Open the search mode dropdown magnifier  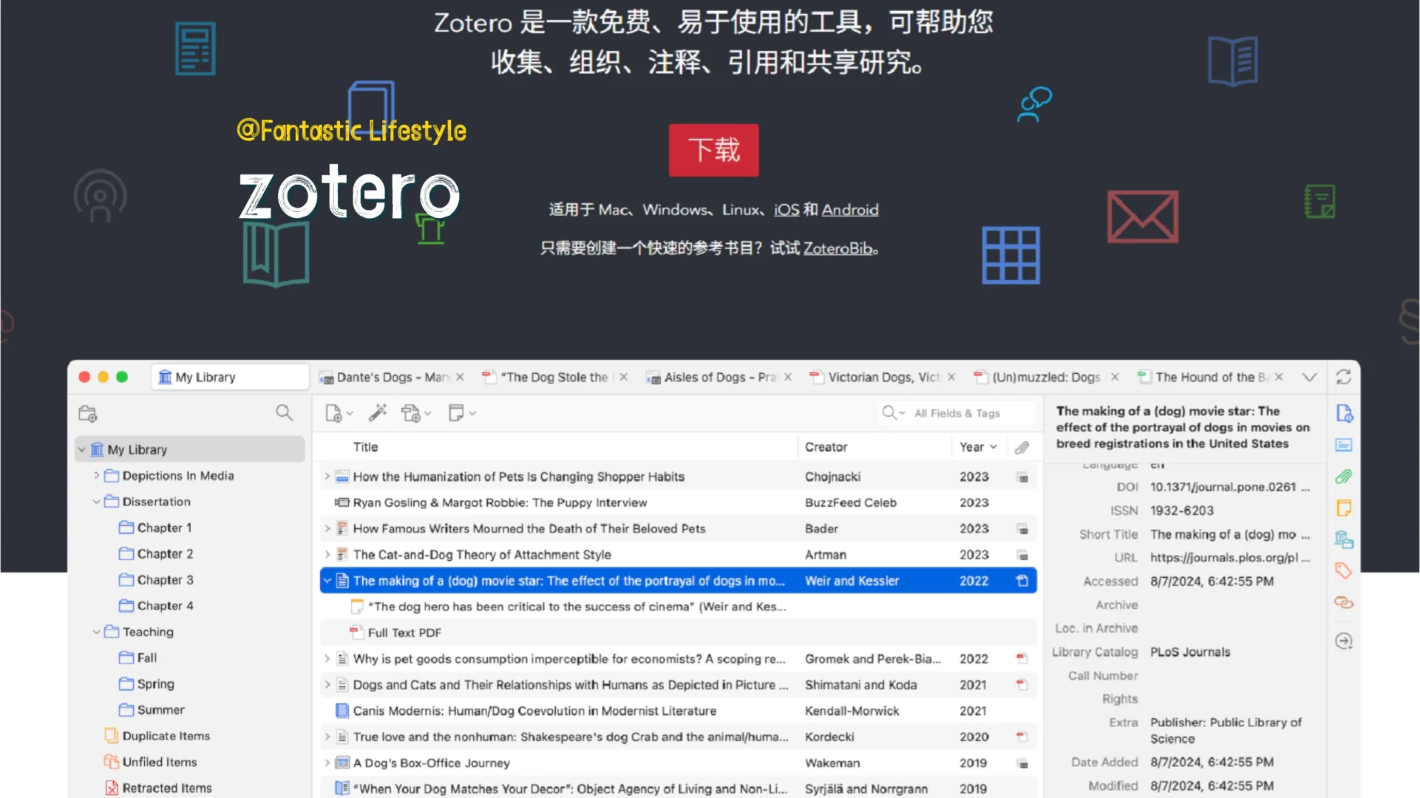coord(893,412)
